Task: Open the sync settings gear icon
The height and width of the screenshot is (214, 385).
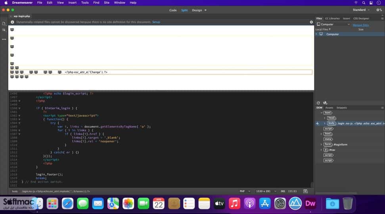Action: [x=379, y=10]
